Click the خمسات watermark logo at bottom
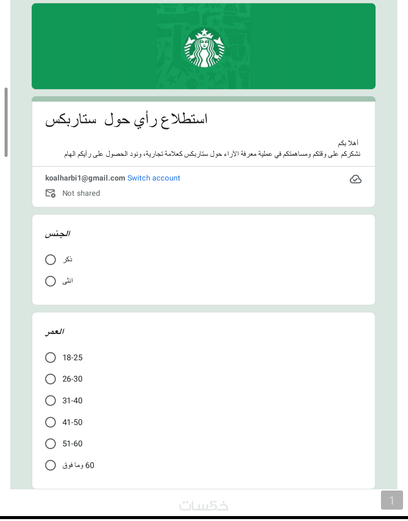The width and height of the screenshot is (408, 521). pyautogui.click(x=204, y=505)
